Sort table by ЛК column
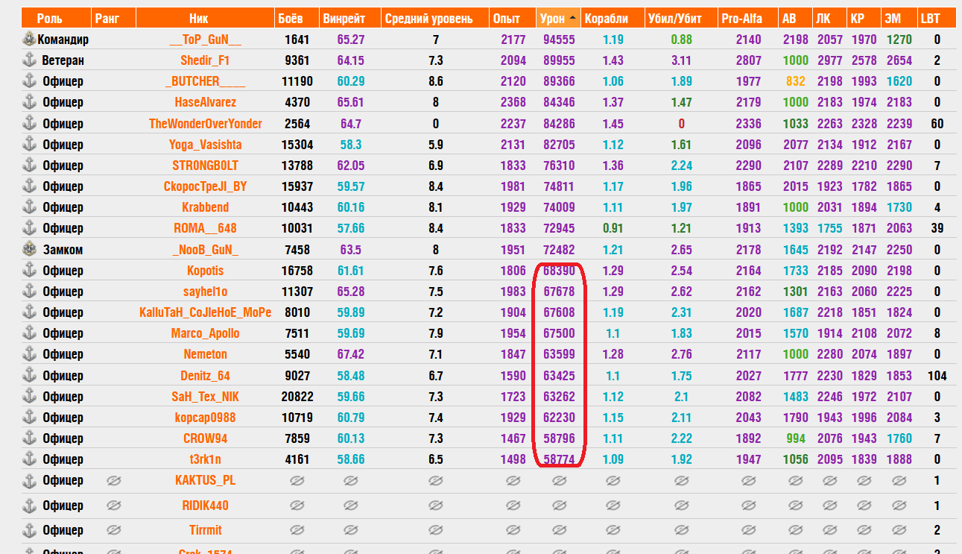This screenshot has width=962, height=554. pos(829,19)
